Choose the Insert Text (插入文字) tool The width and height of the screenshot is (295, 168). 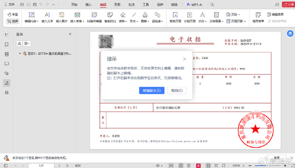pyautogui.click(x=47, y=18)
